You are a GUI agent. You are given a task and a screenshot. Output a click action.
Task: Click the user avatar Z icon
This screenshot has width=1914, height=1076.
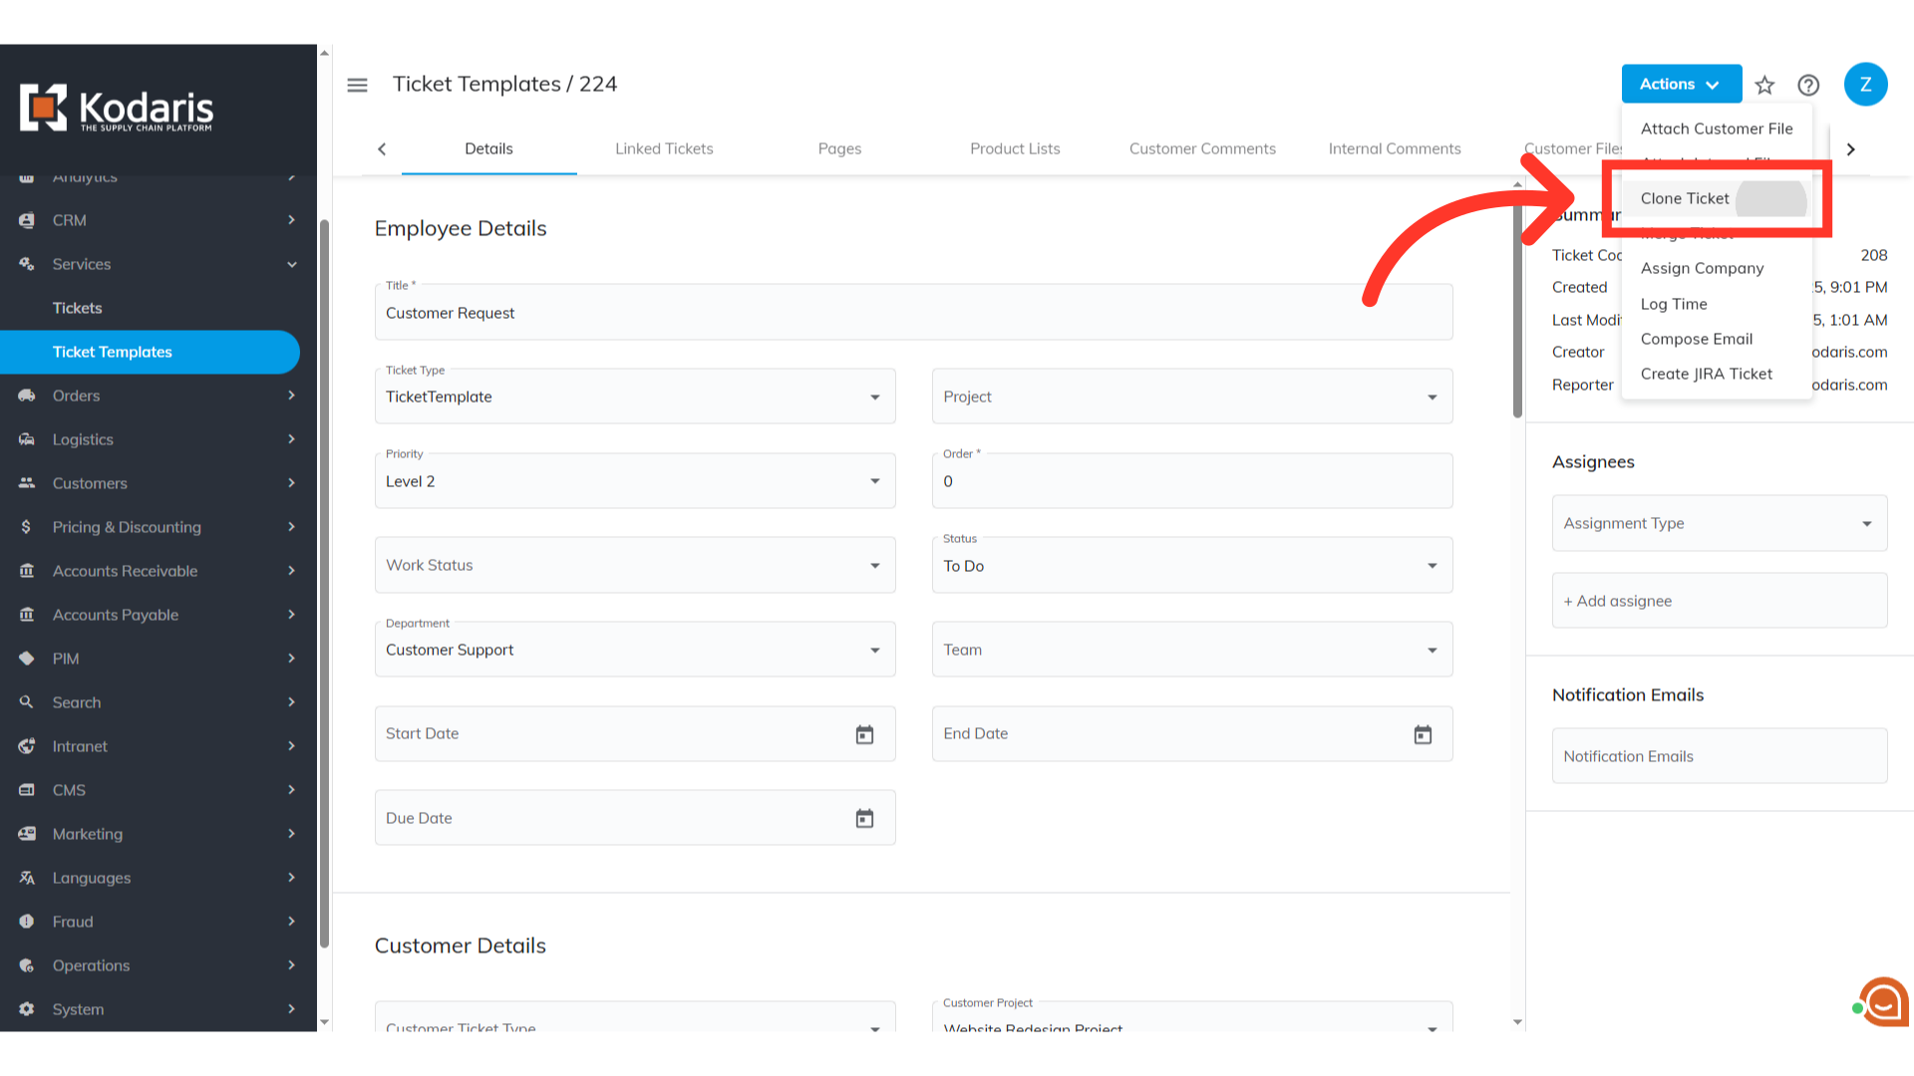point(1865,85)
